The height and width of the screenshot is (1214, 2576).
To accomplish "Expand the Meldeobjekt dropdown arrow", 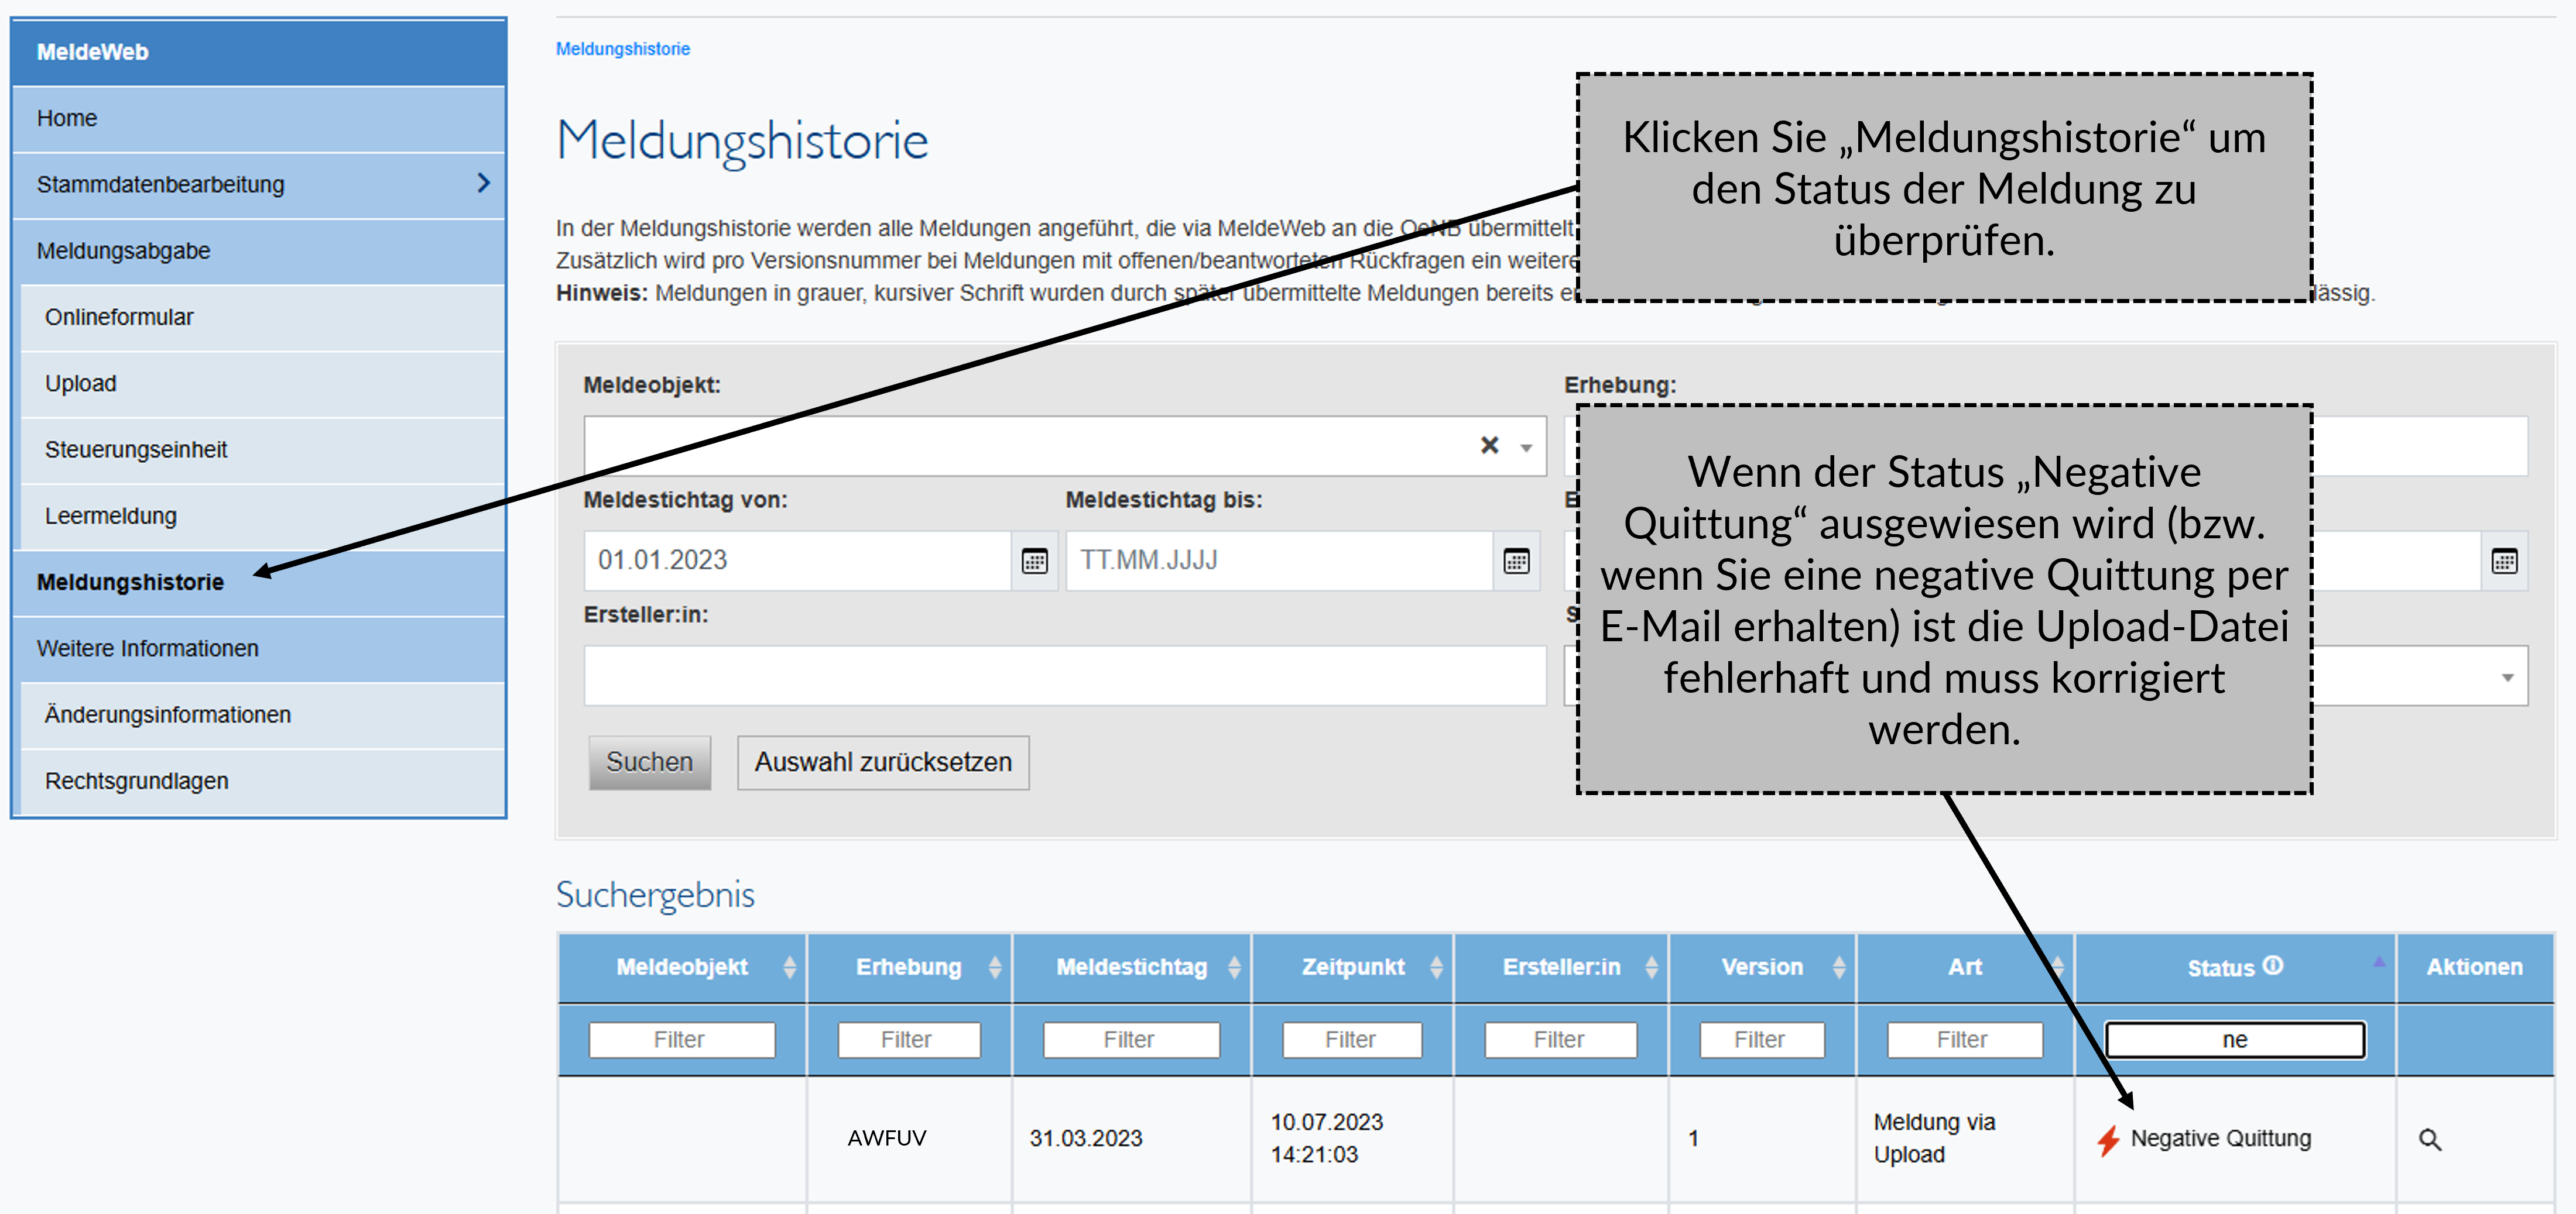I will click(1526, 446).
